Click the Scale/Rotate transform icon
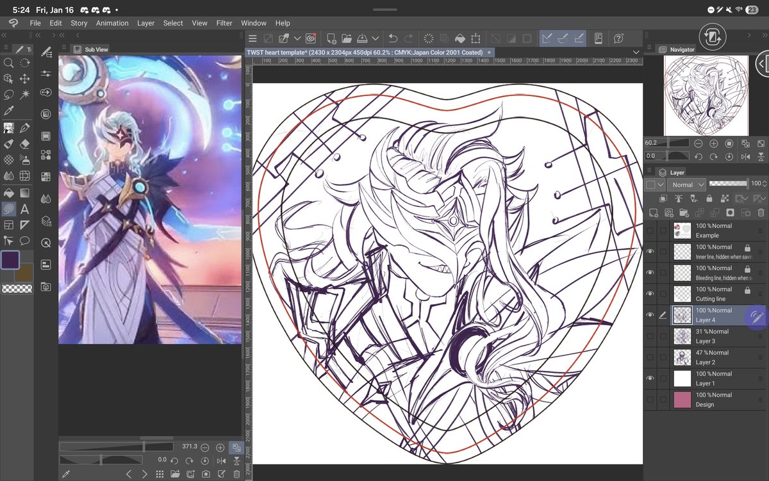 tap(475, 38)
